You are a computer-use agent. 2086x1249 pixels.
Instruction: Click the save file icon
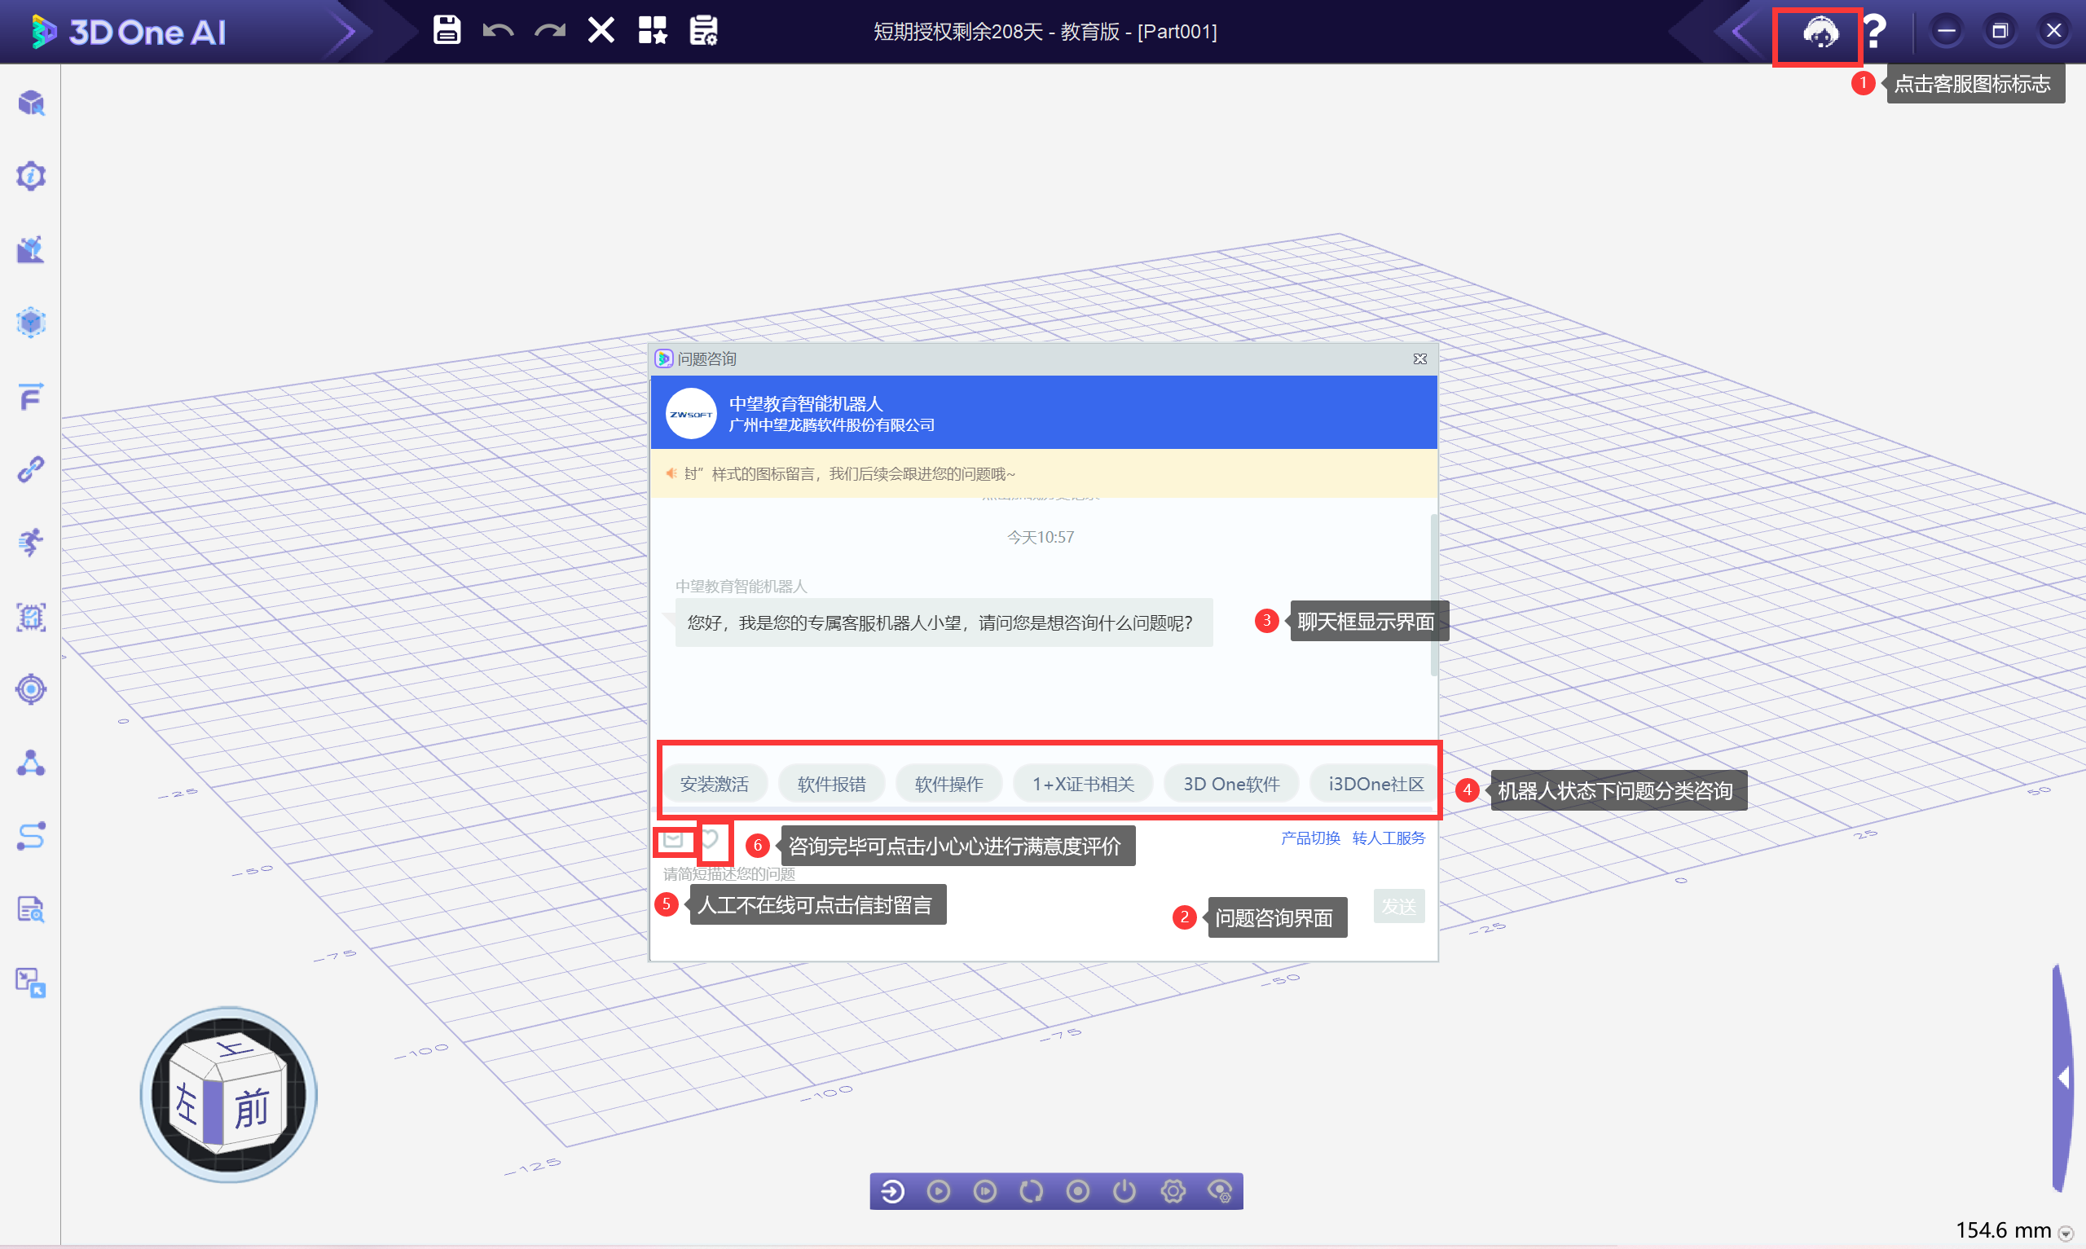pos(447,31)
